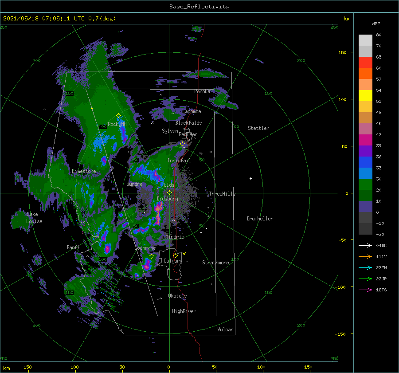Click the Innisfail city label
This screenshot has width=399, height=373.
pyautogui.click(x=179, y=161)
